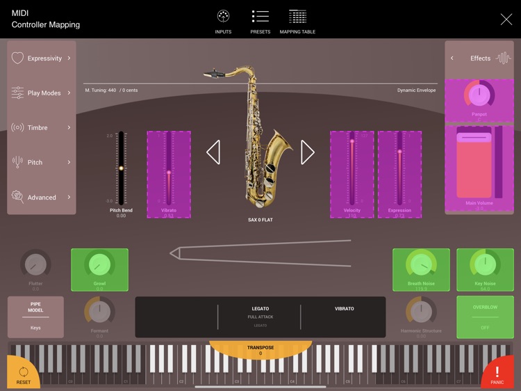Click the Pitch tuning fork icon

pyautogui.click(x=17, y=162)
